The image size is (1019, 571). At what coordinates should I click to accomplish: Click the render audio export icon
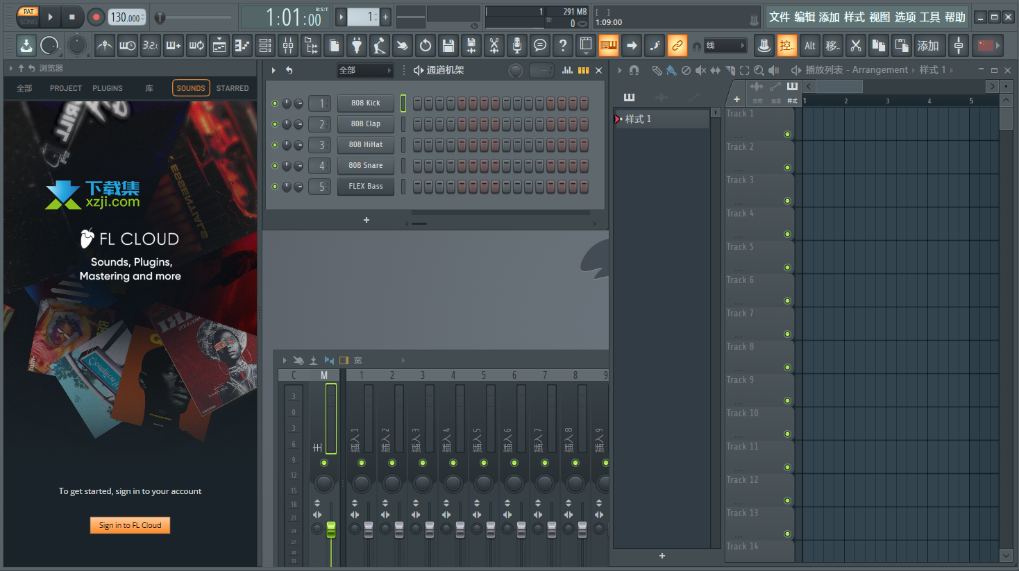471,46
